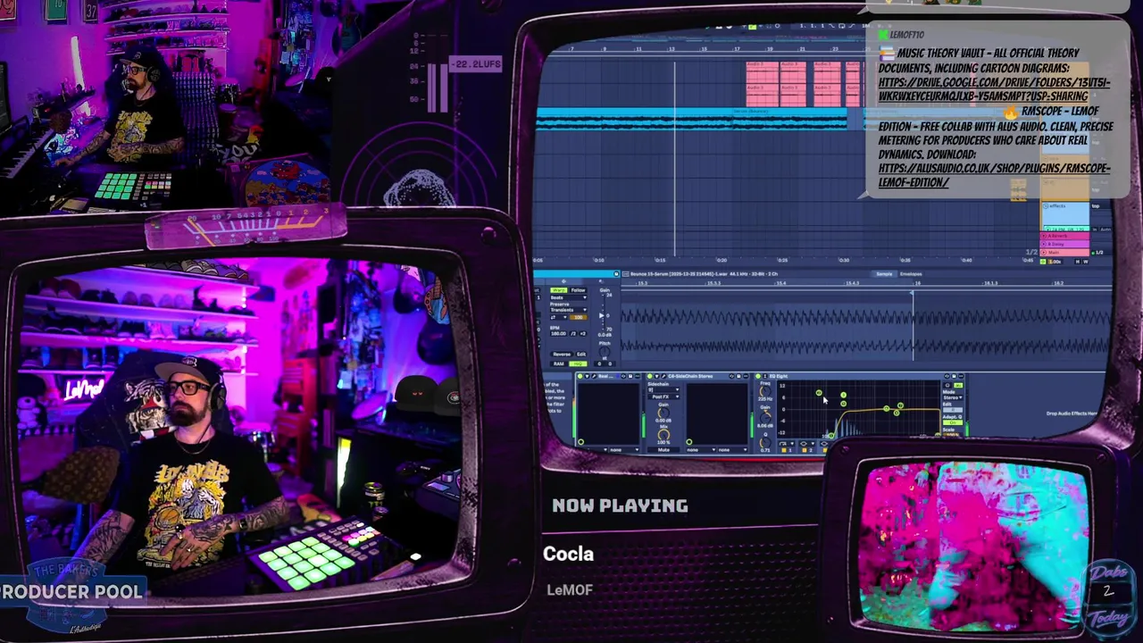
Task: Double the tempo with the *2 button
Action: pyautogui.click(x=583, y=333)
